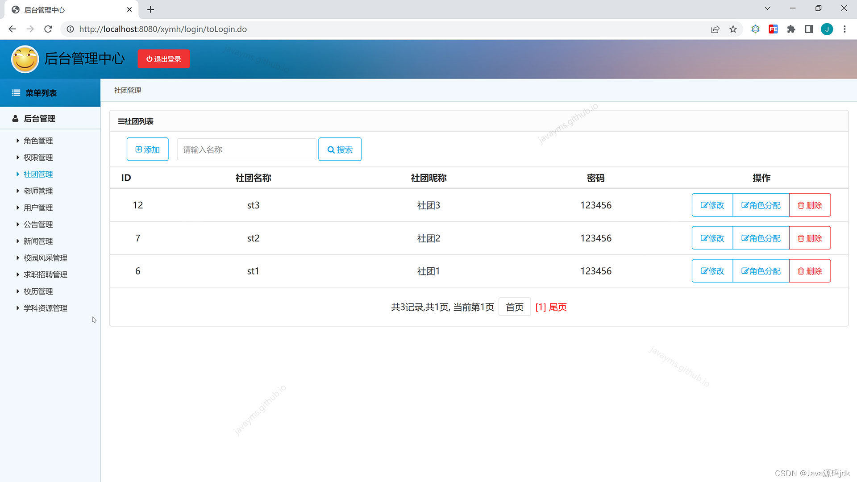Click the 添加 add button
857x482 pixels.
coord(147,150)
